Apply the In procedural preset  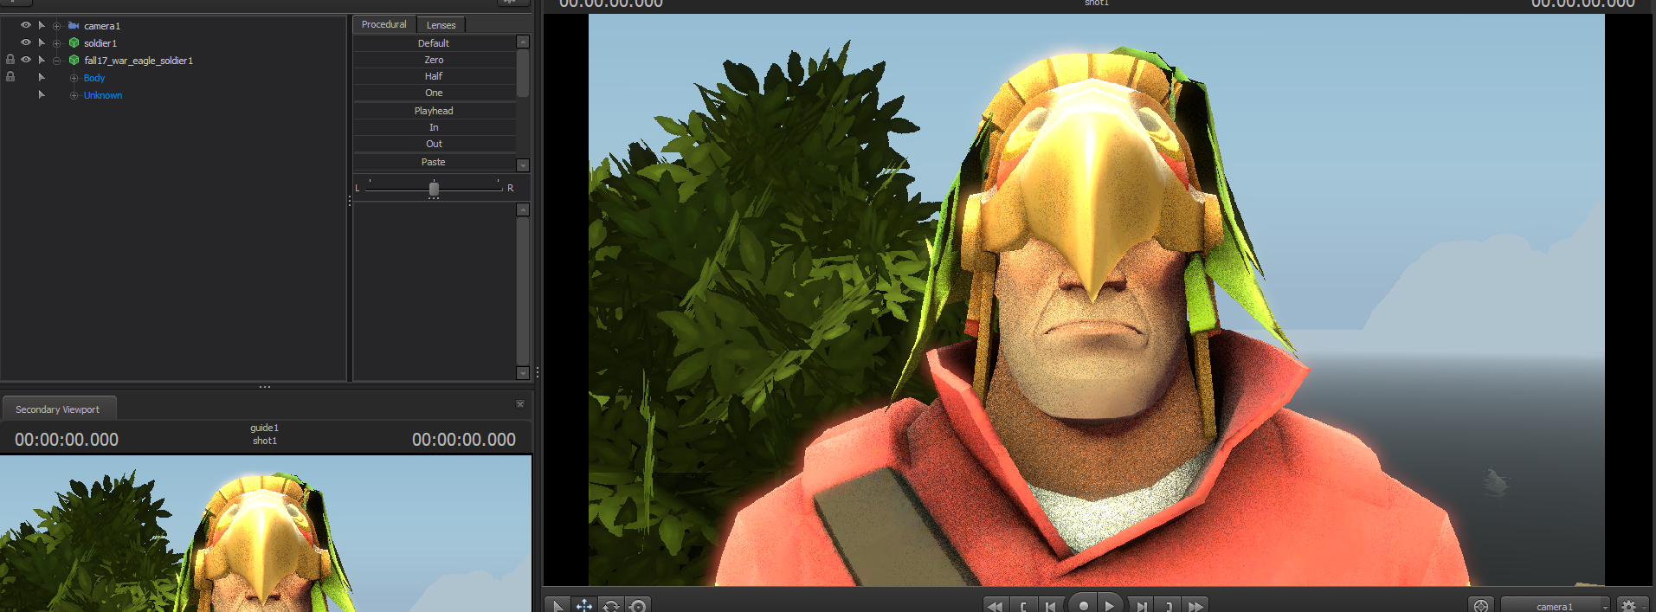point(434,127)
